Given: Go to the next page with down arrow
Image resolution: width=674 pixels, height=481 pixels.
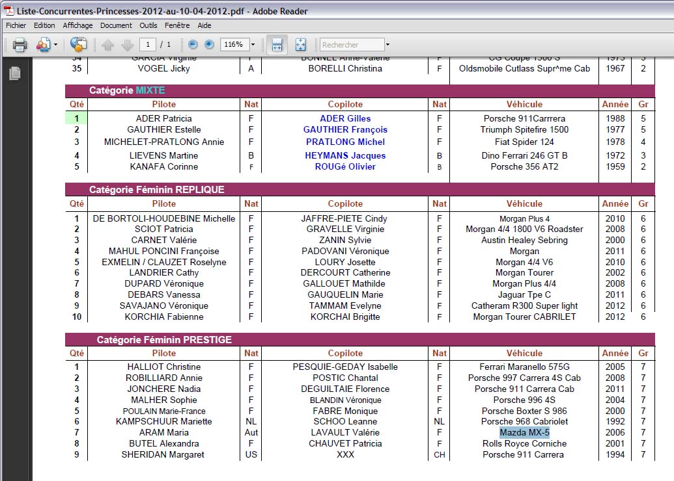Looking at the screenshot, I should tap(127, 45).
